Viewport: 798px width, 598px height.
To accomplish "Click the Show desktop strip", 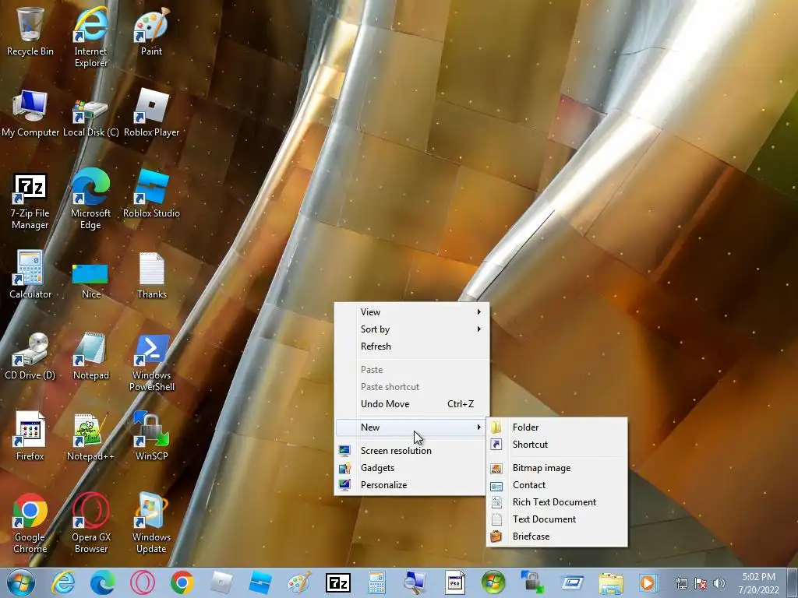I will click(x=793, y=582).
